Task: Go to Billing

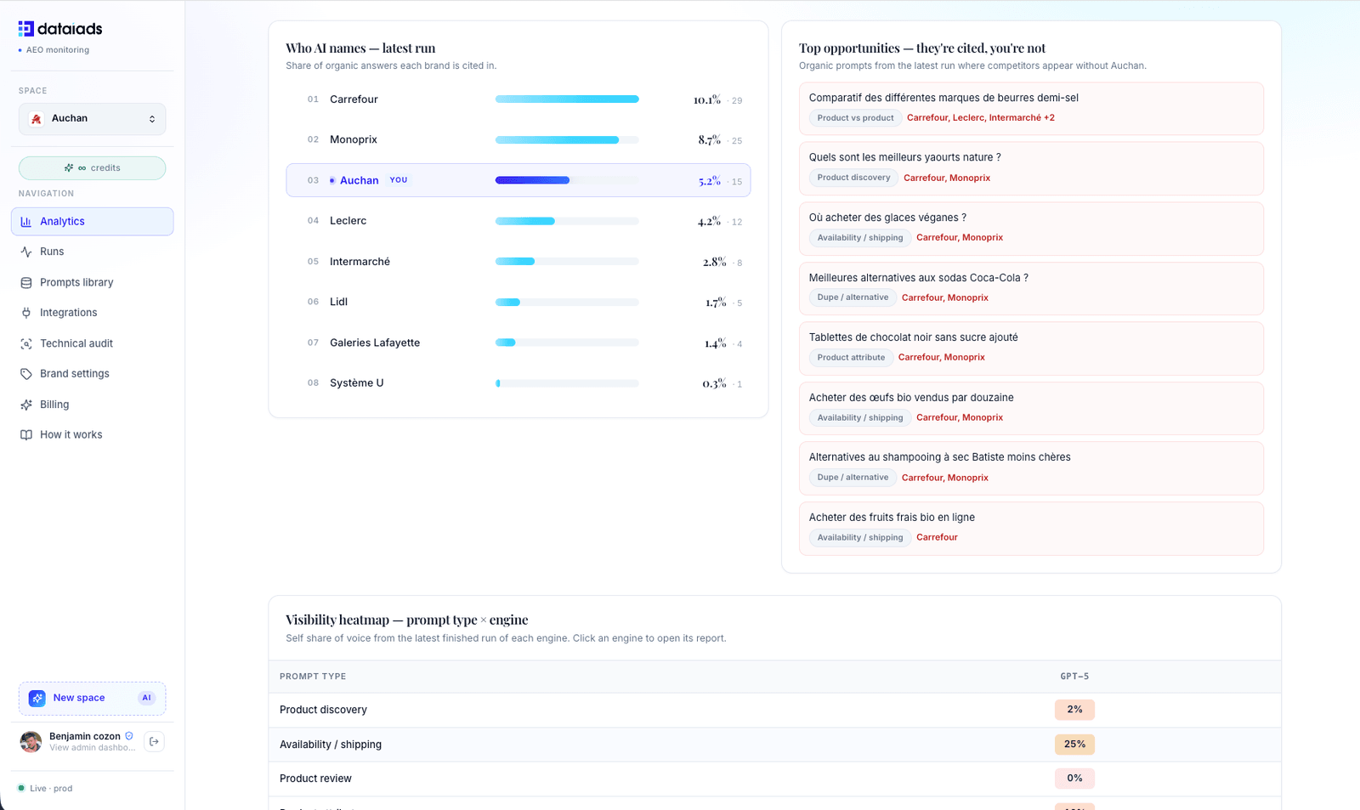Action: (92, 405)
